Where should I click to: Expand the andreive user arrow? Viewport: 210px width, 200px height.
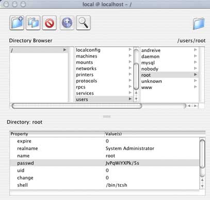[x=196, y=50]
